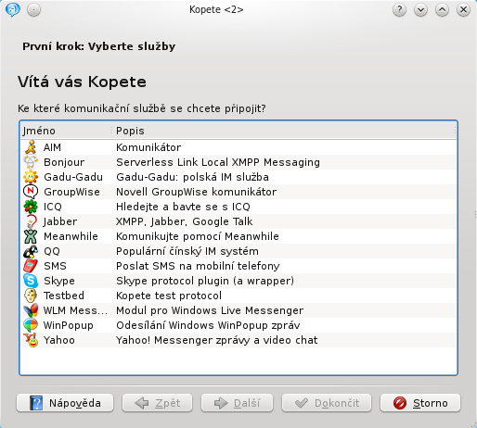The image size is (477, 428).
Task: Choose the Jabber lightbulb icon
Action: pyautogui.click(x=31, y=221)
